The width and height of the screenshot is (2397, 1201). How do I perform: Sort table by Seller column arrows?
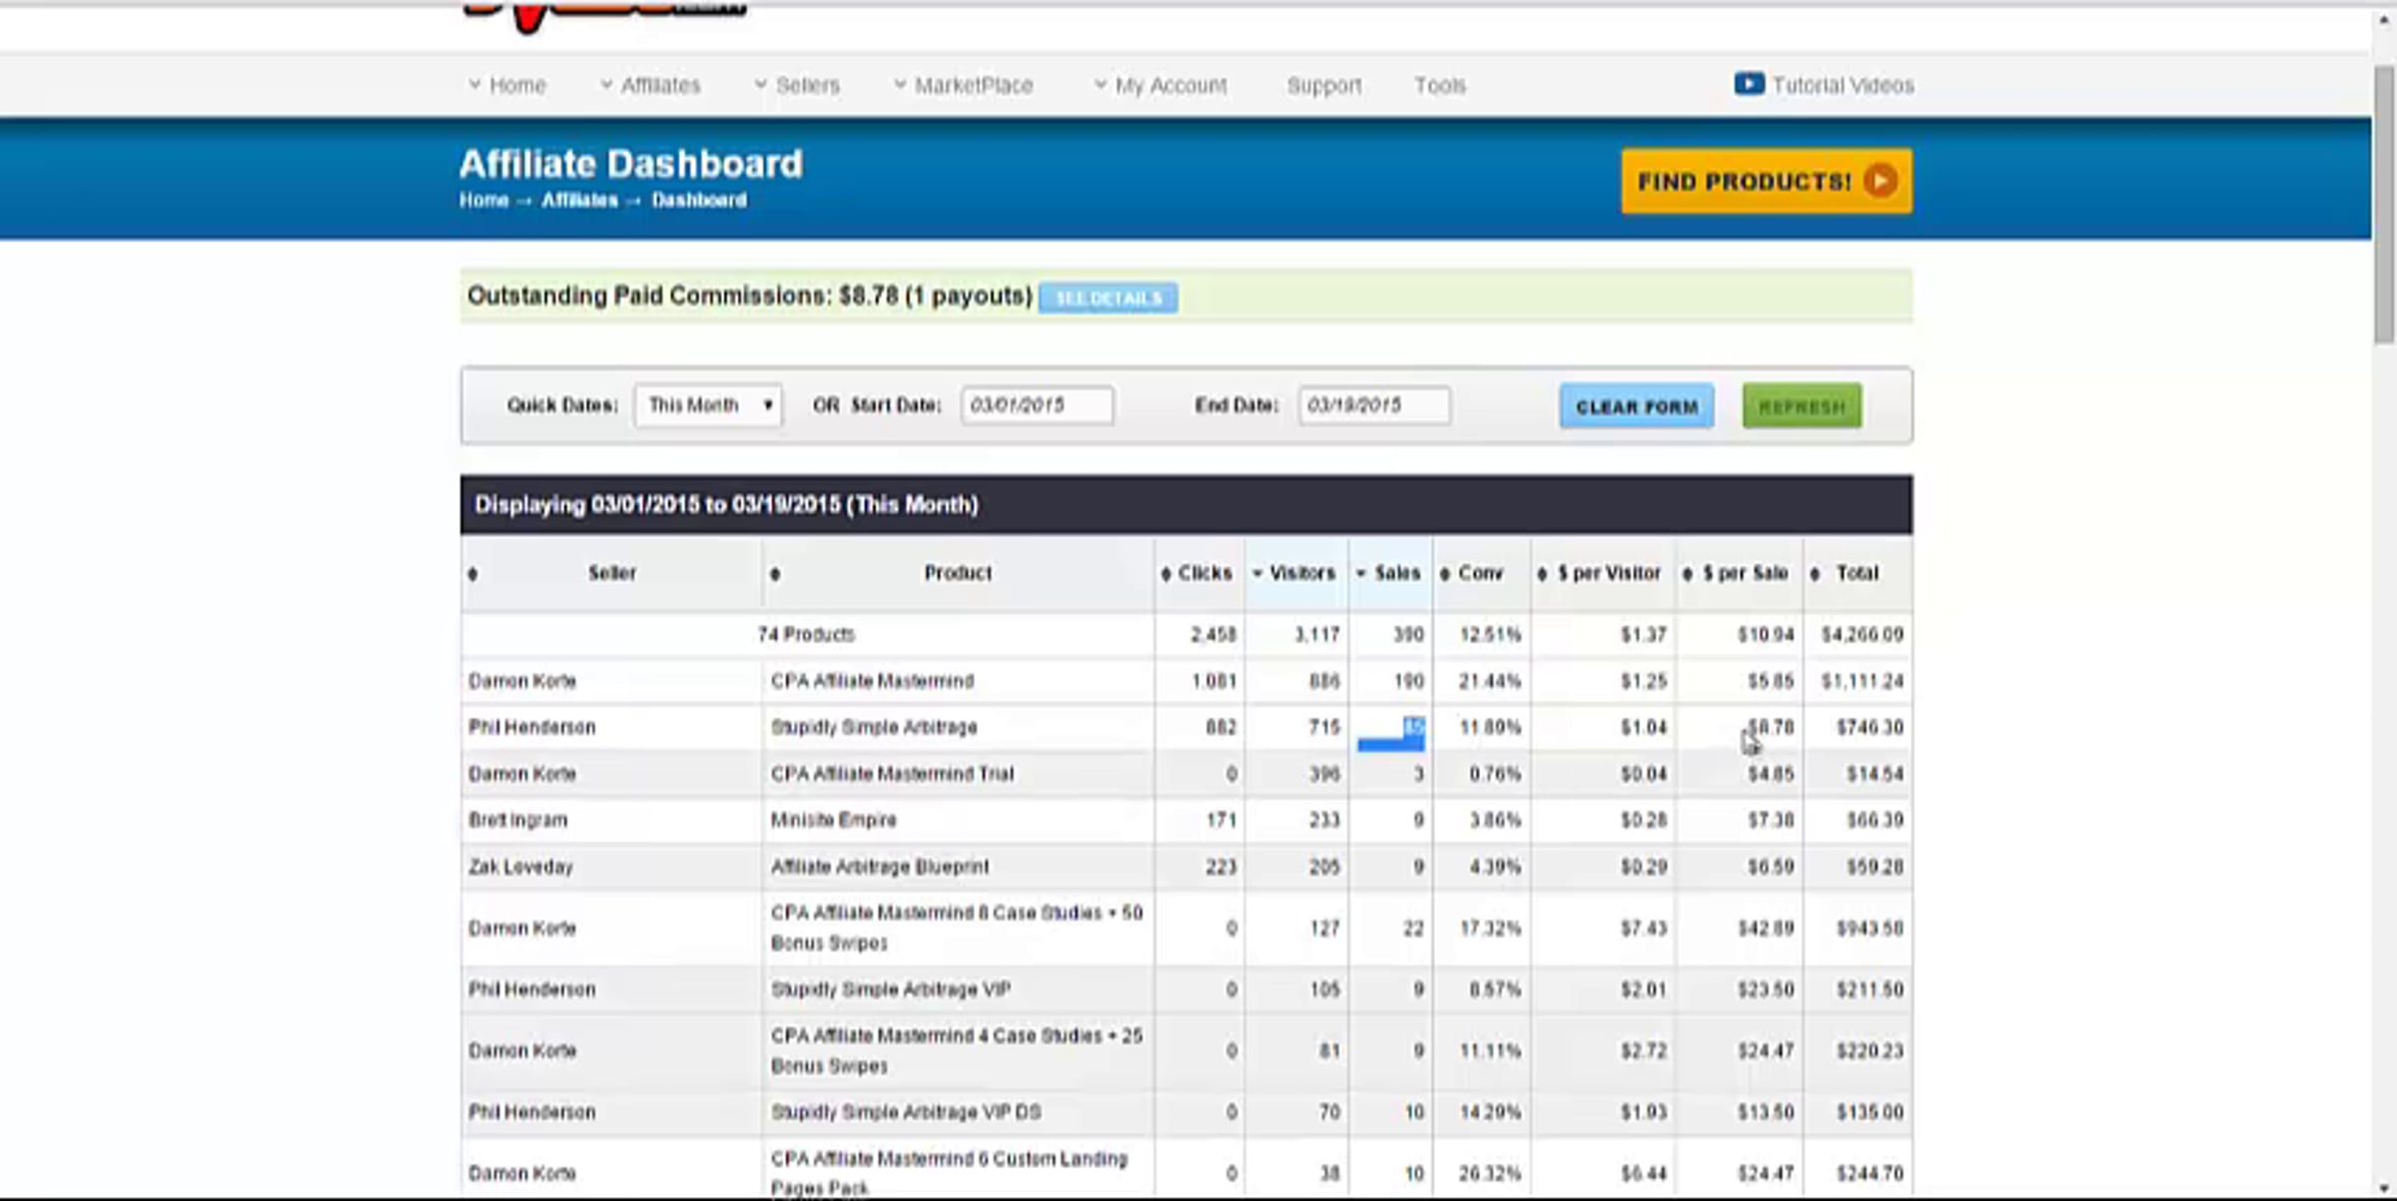point(472,574)
